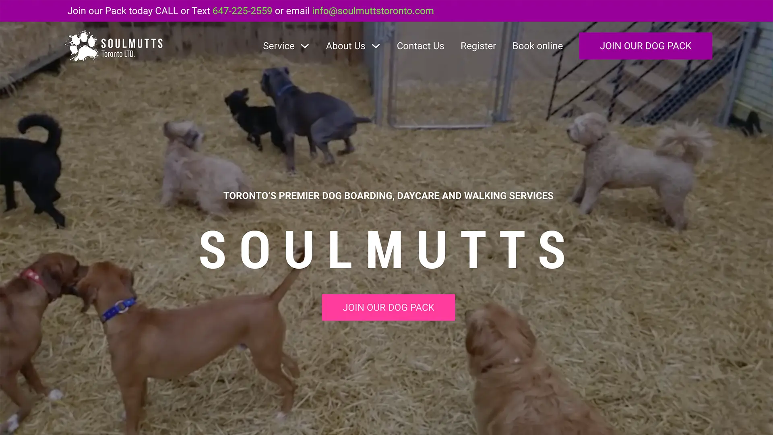
Task: Open the Service menu item
Action: pos(279,46)
